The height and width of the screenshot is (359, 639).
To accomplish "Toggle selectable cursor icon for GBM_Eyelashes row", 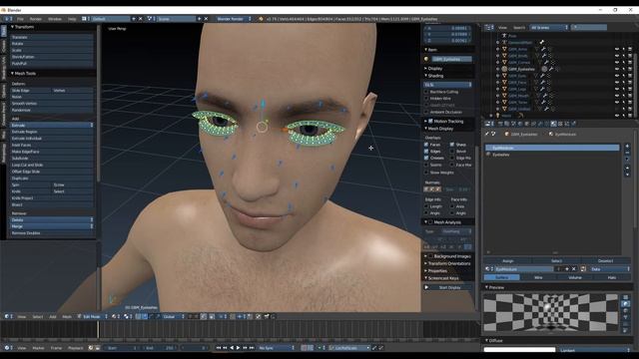I will pyautogui.click(x=623, y=69).
